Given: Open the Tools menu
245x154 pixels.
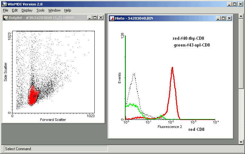Looking at the screenshot, I should 40,10.
